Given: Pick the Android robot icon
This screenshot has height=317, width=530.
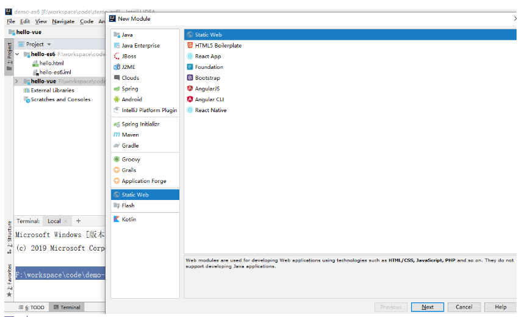Looking at the screenshot, I should point(116,99).
